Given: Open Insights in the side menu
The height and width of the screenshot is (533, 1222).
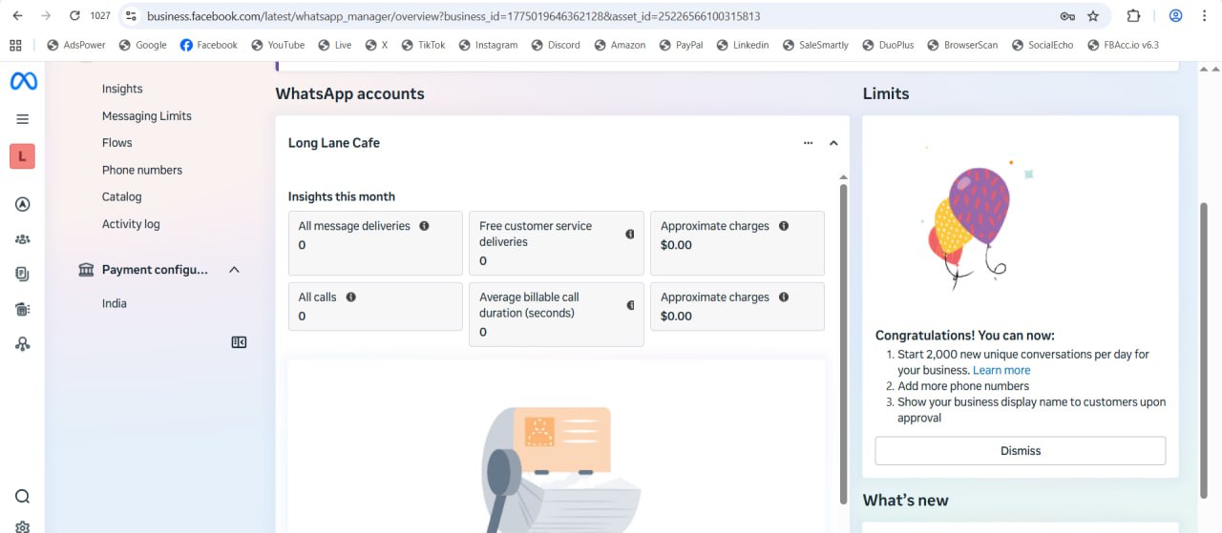Looking at the screenshot, I should coord(122,89).
